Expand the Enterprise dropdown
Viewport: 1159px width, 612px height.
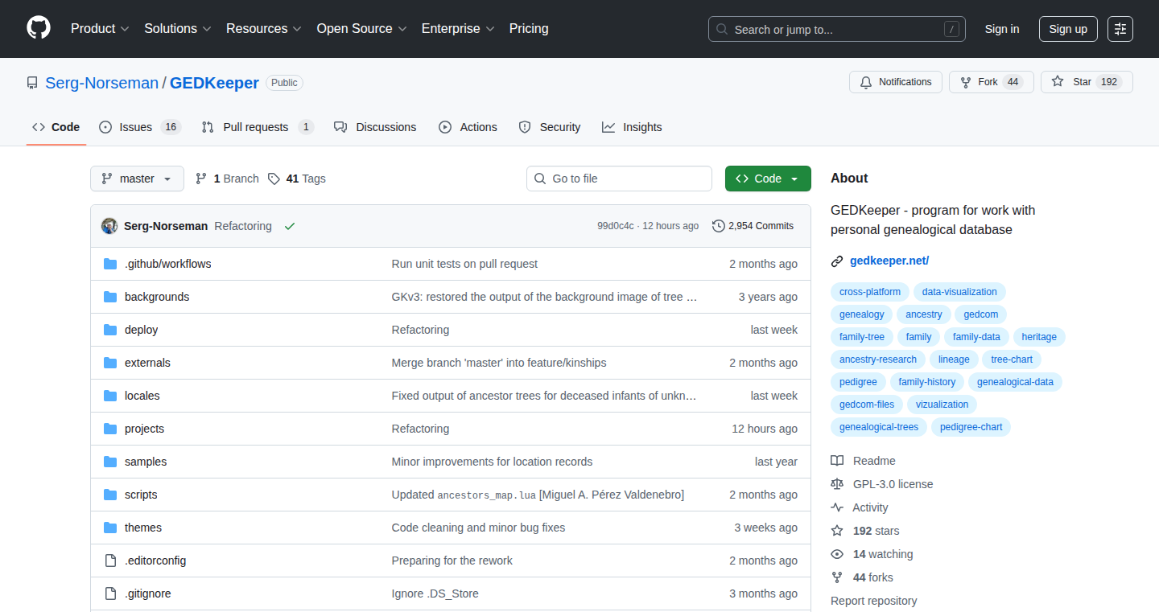click(x=458, y=28)
